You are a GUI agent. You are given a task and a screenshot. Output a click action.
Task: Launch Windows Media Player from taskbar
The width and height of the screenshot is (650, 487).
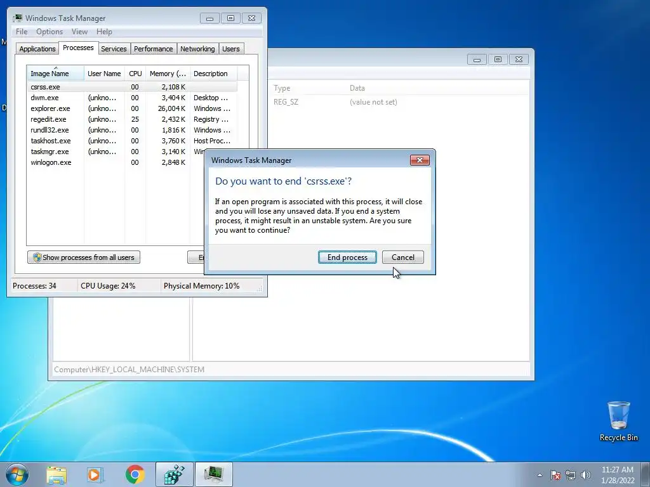95,474
